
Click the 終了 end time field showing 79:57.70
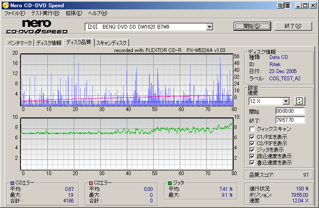[290, 120]
